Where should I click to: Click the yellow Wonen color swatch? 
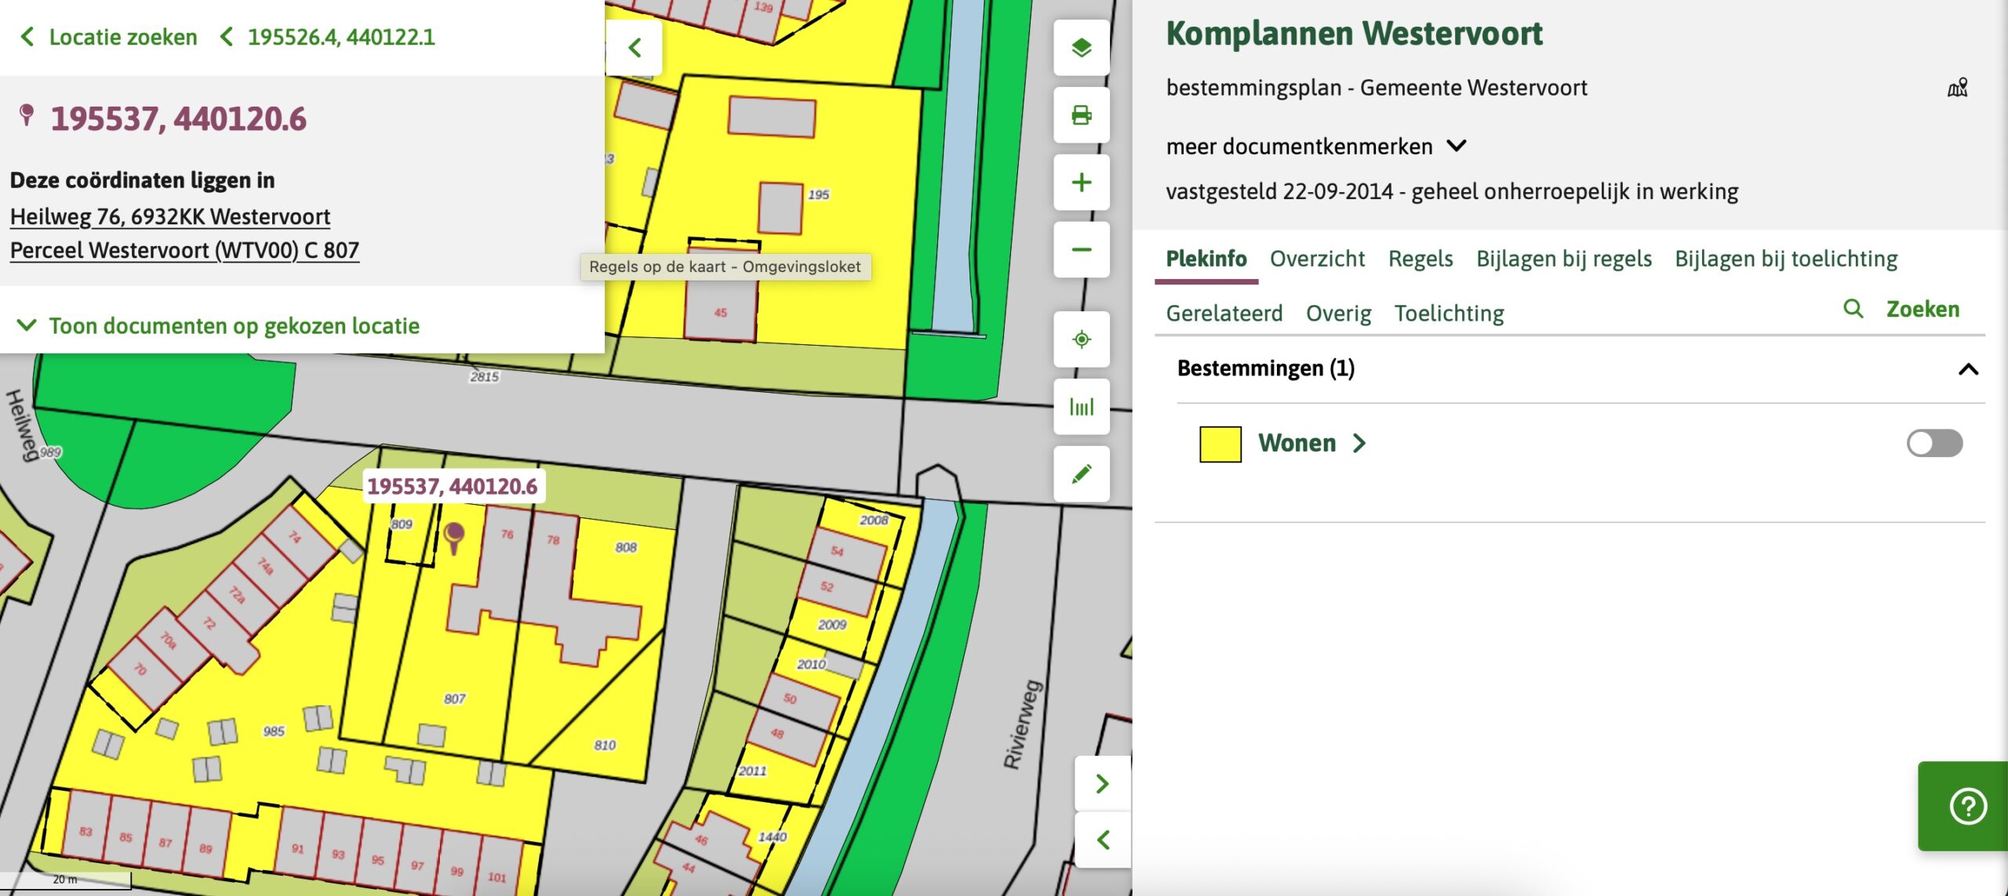coord(1220,444)
